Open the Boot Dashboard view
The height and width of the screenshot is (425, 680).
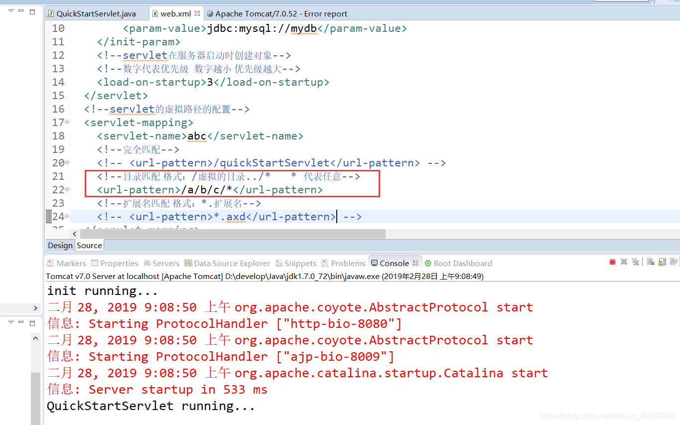(x=458, y=263)
